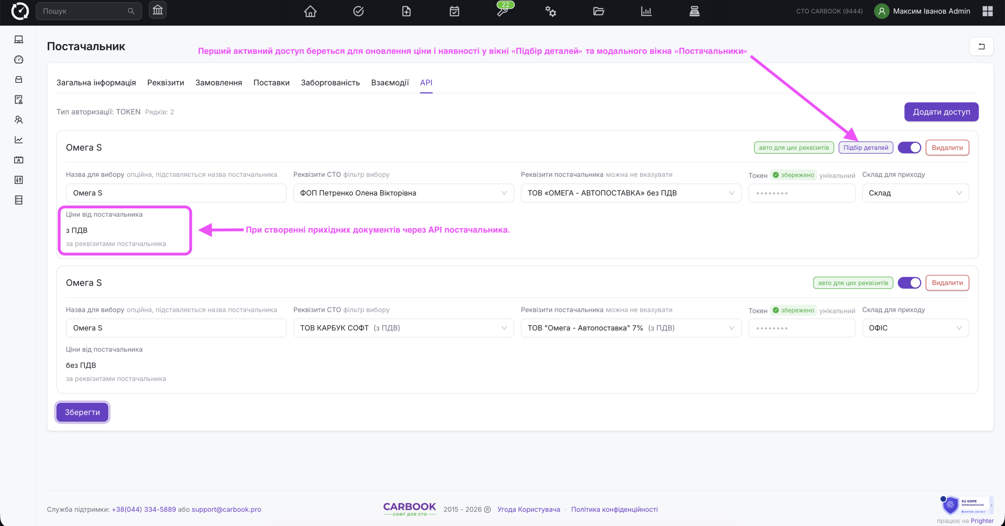Open the Реквізити tab
The width and height of the screenshot is (1005, 526).
point(166,82)
